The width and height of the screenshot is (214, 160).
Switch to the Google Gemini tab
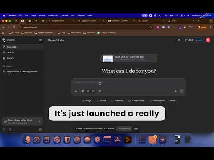pyautogui.click(x=61, y=21)
